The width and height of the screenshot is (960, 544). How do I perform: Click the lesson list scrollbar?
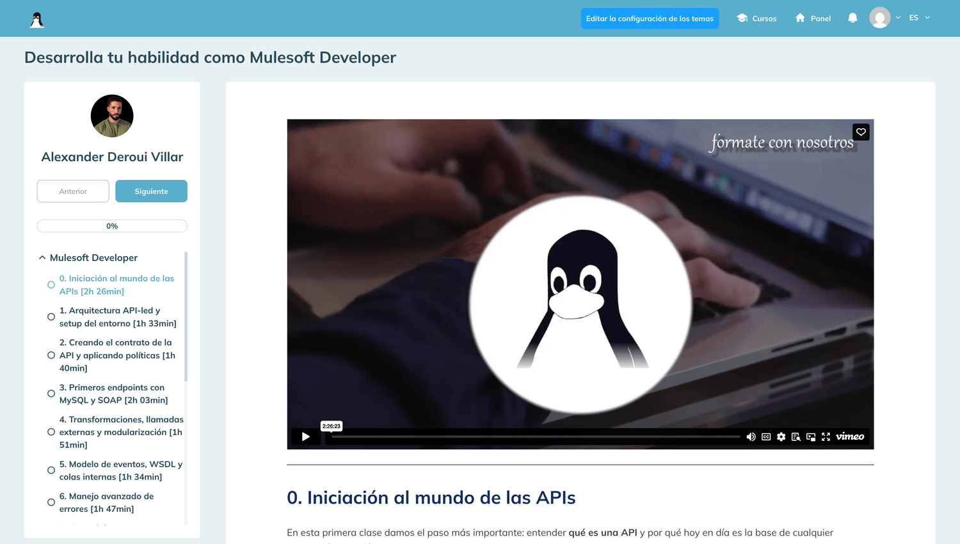[x=186, y=317]
